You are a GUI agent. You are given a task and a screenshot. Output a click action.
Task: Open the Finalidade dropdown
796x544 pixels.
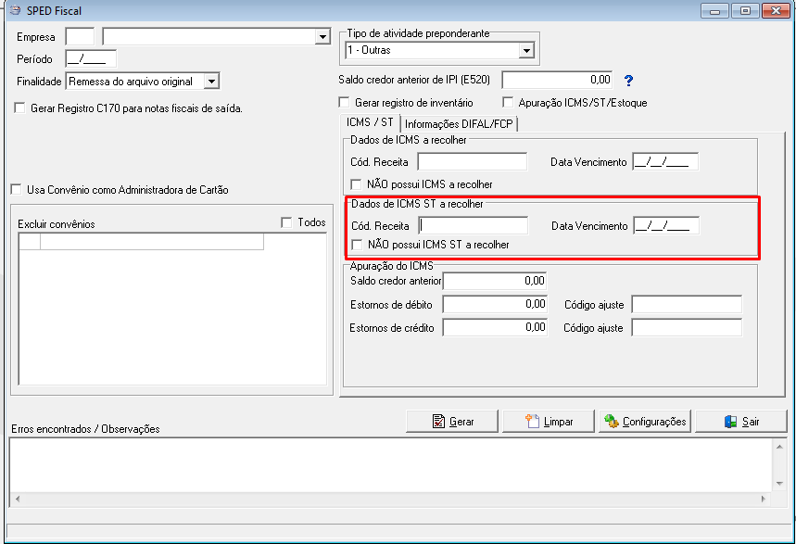(211, 82)
